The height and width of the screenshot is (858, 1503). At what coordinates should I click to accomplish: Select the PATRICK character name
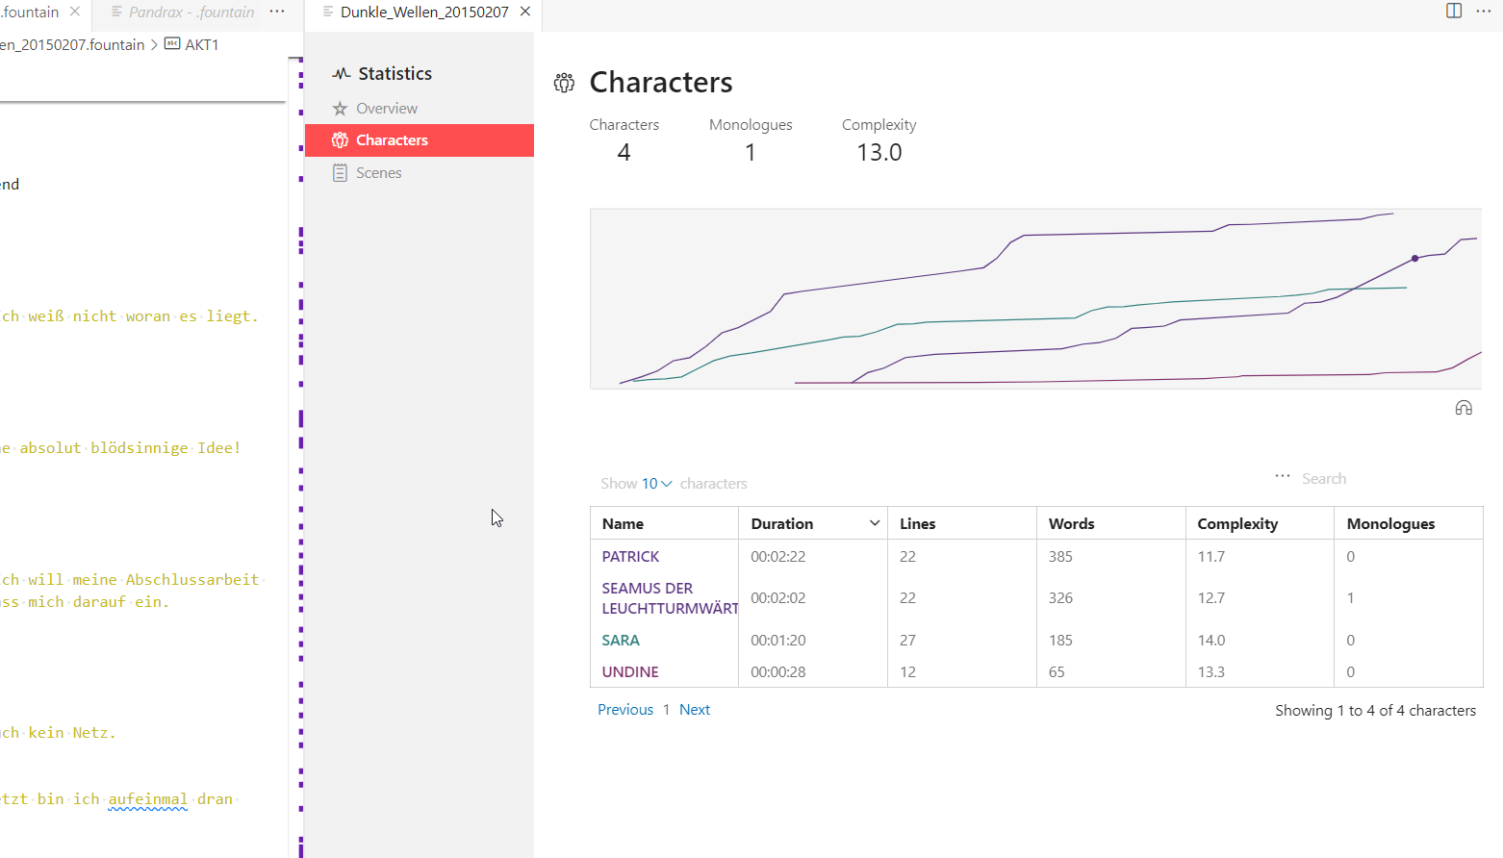pyautogui.click(x=630, y=557)
